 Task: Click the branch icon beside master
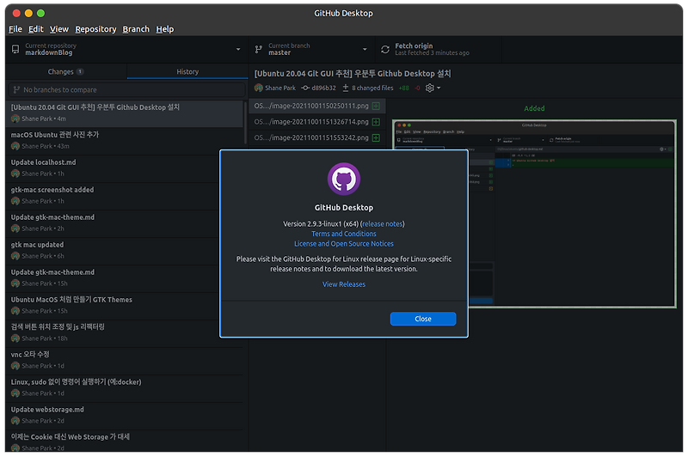(x=259, y=49)
